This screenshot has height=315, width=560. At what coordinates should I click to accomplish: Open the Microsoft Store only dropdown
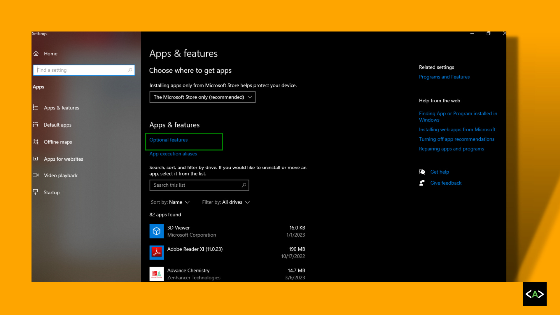[202, 97]
